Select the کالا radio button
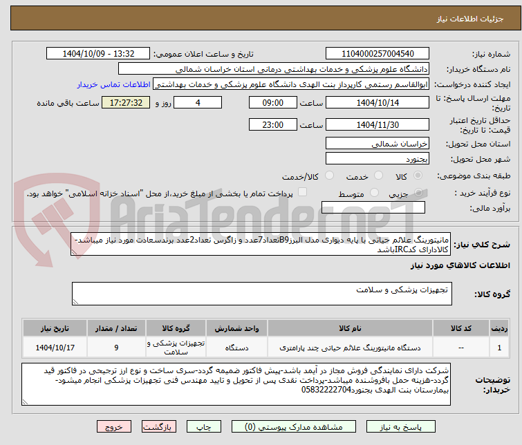Image resolution: width=522 pixels, height=445 pixels. 418,176
